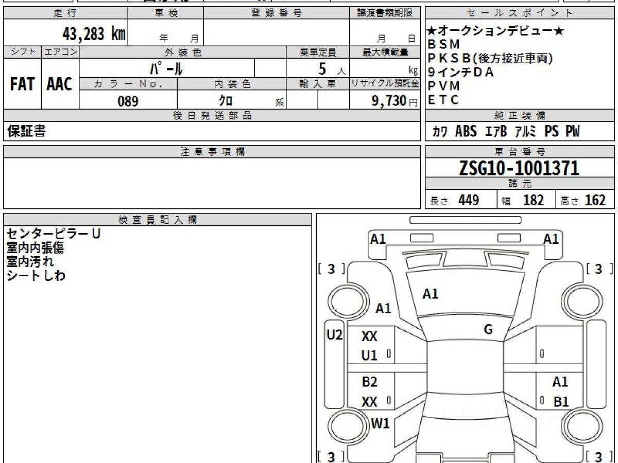This screenshot has height=463, width=618.
Task: Select the パール exterior color value
Action: coord(167,68)
